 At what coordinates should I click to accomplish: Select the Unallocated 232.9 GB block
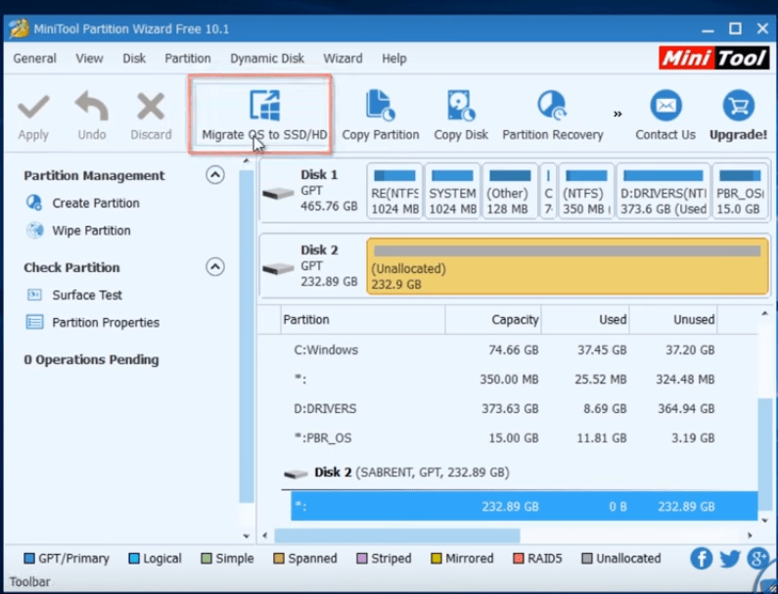(x=568, y=266)
